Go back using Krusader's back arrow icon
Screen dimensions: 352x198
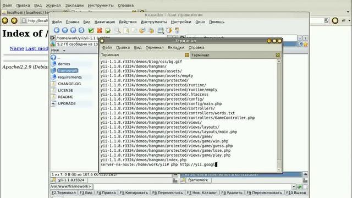pyautogui.click(x=57, y=30)
